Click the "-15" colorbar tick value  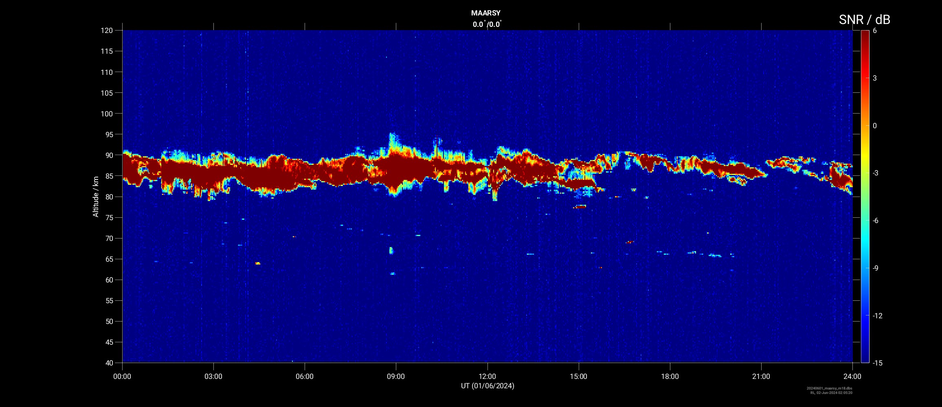click(x=877, y=363)
